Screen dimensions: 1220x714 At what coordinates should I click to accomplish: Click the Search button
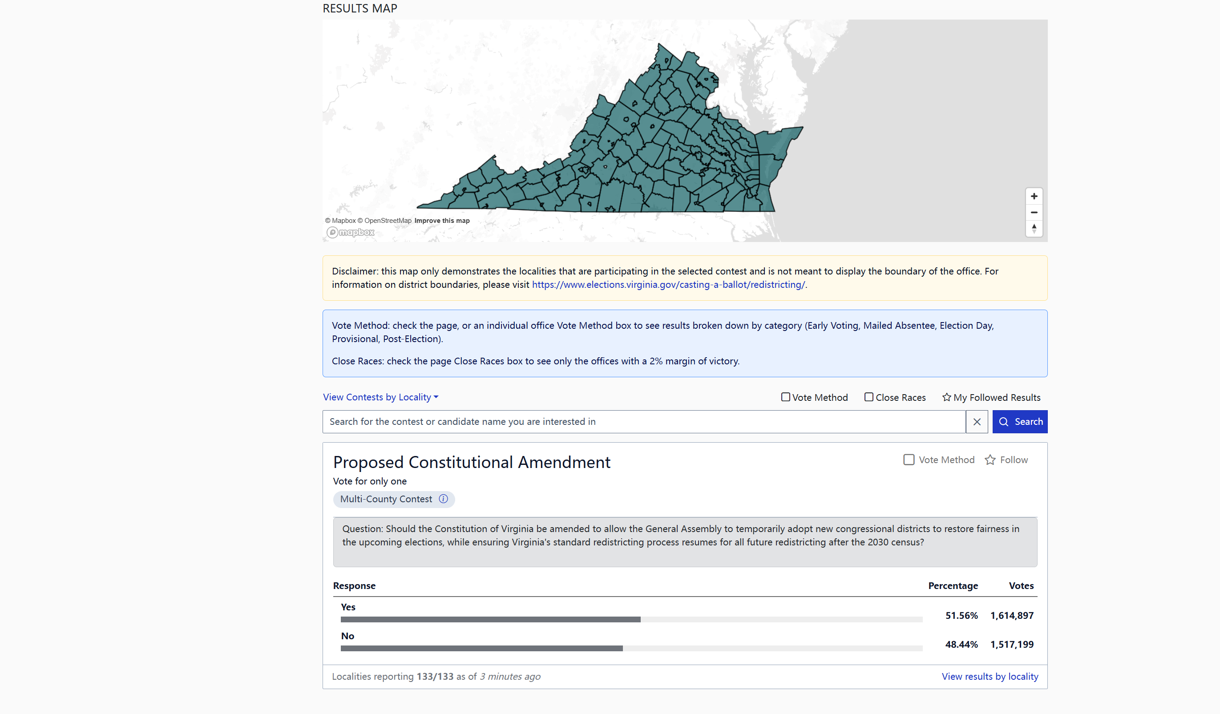coord(1020,422)
